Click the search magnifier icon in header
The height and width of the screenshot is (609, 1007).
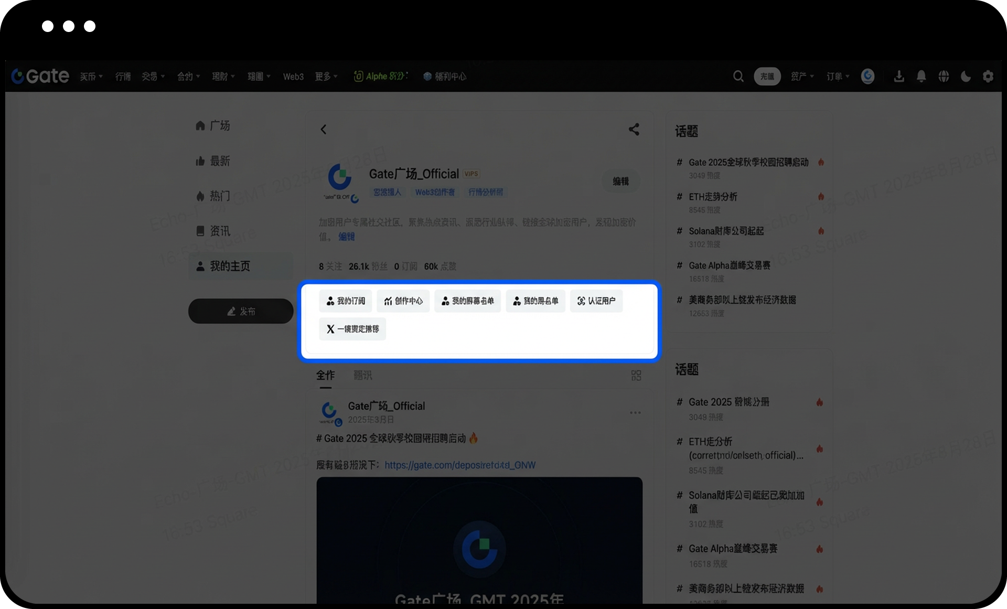738,77
